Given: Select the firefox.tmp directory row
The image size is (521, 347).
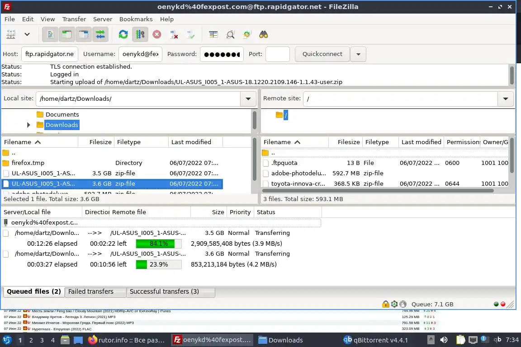Looking at the screenshot, I should click(x=112, y=163).
